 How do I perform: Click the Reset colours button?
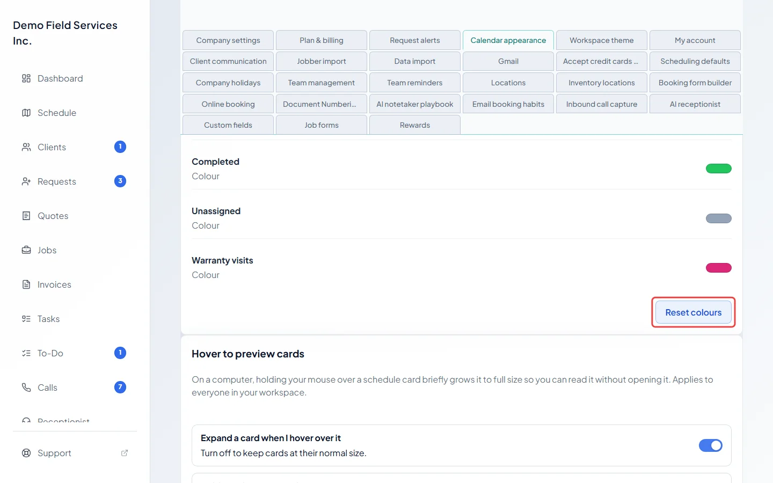pos(694,312)
